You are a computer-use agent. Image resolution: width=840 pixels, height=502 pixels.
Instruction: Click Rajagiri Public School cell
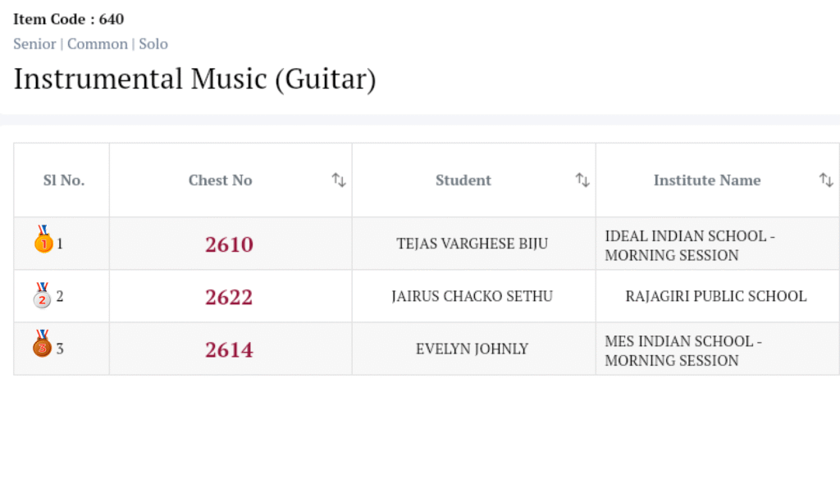click(x=716, y=296)
